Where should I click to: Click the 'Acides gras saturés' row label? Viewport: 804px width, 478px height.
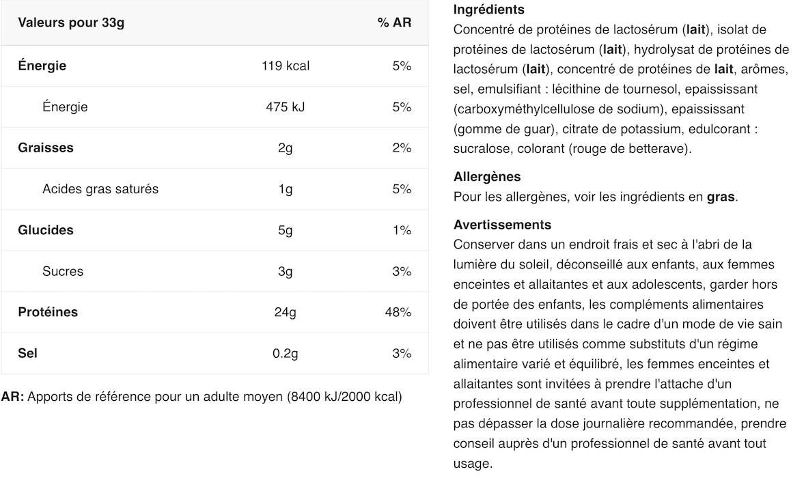(100, 189)
